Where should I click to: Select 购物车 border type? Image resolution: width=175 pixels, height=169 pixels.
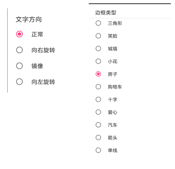point(98,87)
